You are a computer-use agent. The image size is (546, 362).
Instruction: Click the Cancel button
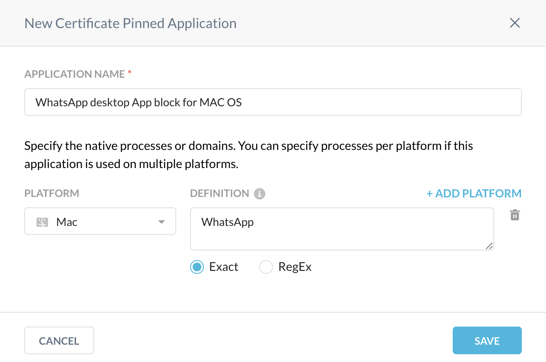59,340
